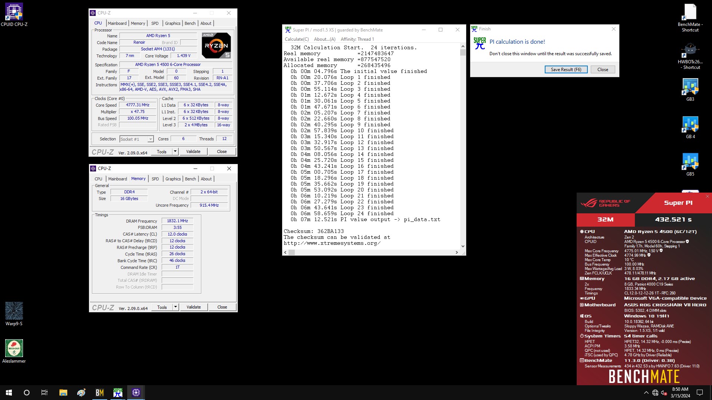Image resolution: width=712 pixels, height=400 pixels.
Task: Show hidden system tray icons
Action: pyautogui.click(x=646, y=393)
